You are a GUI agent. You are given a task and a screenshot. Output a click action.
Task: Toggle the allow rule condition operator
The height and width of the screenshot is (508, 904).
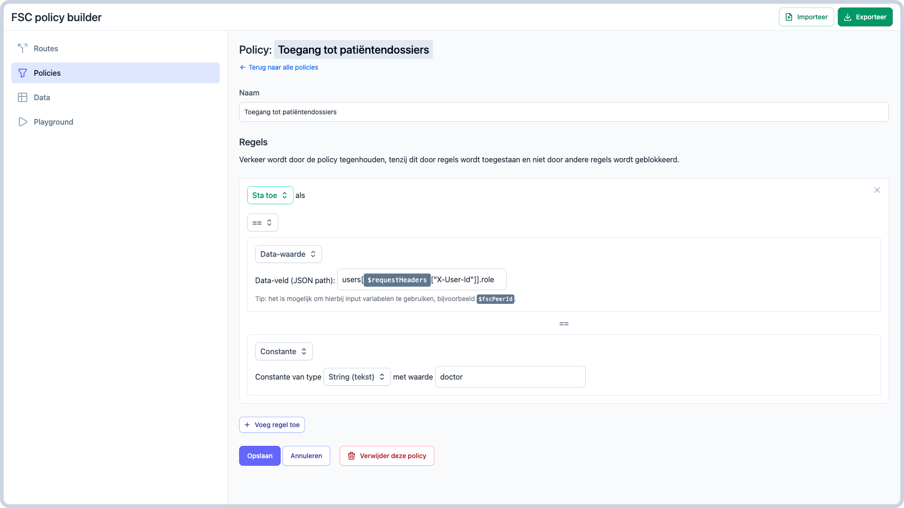pyautogui.click(x=262, y=222)
